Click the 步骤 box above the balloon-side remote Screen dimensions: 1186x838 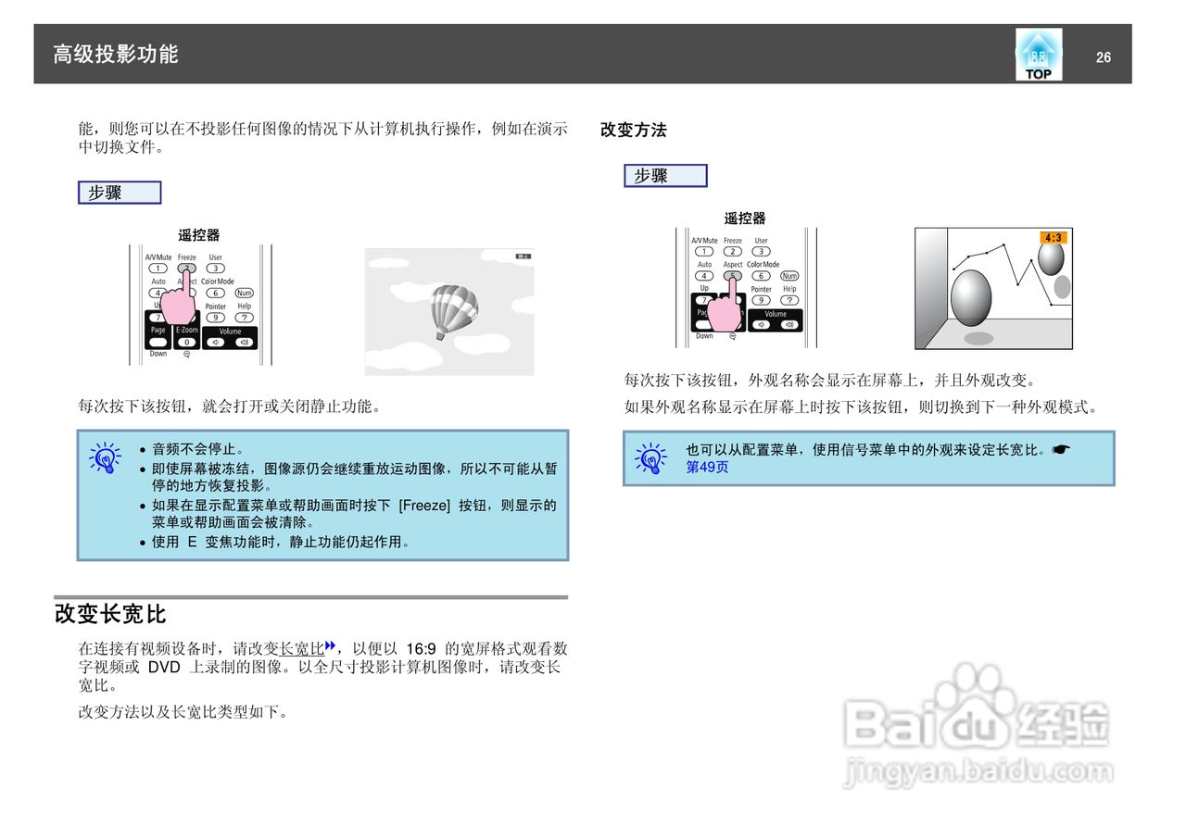(120, 193)
